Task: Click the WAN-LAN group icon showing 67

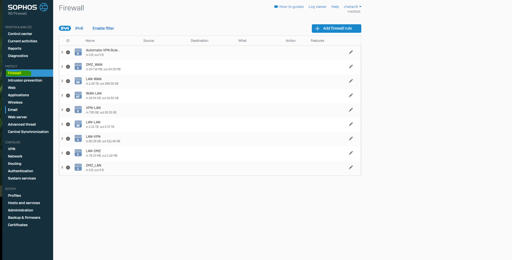Action: click(78, 95)
